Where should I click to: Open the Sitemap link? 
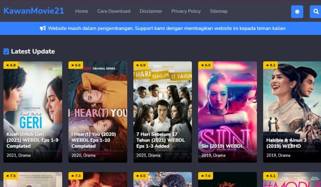(x=219, y=11)
